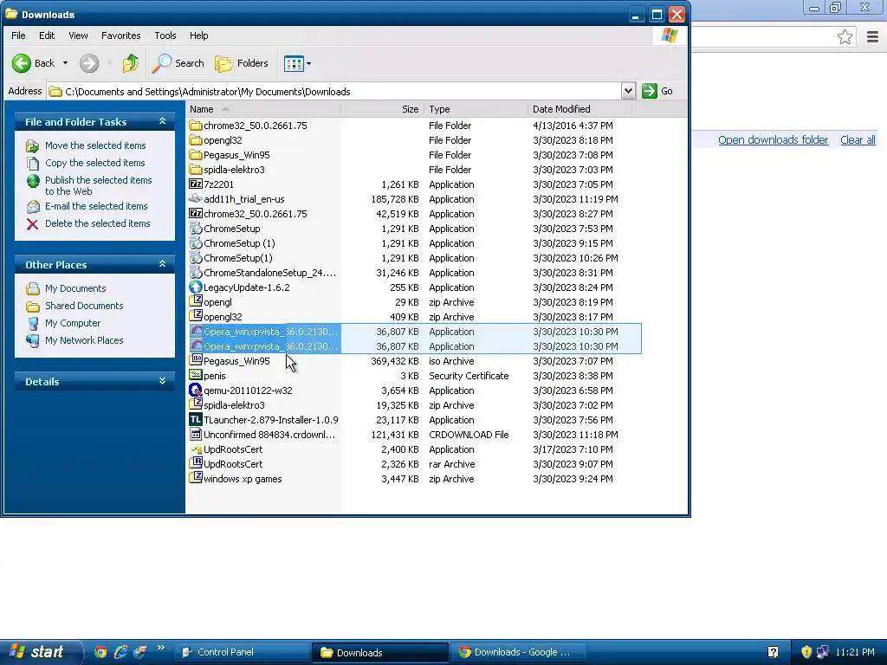The width and height of the screenshot is (887, 665).
Task: Open the File menu
Action: coord(18,36)
